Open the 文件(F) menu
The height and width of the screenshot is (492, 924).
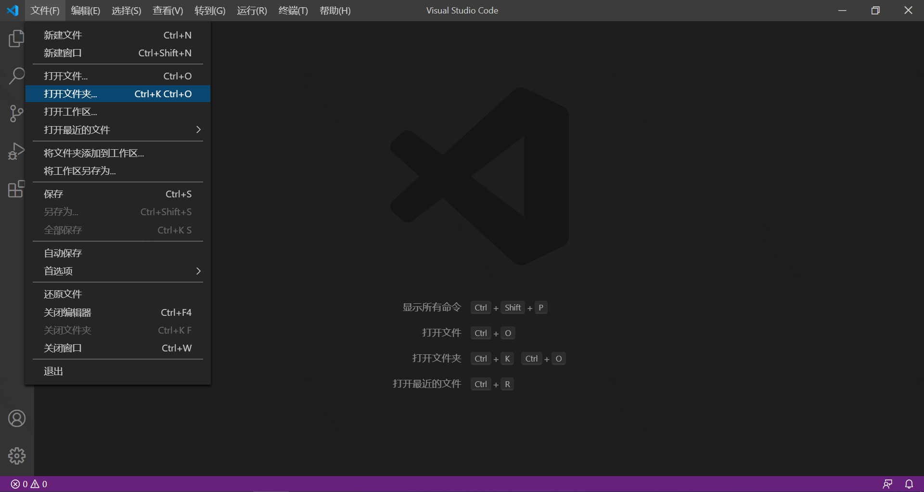tap(45, 11)
